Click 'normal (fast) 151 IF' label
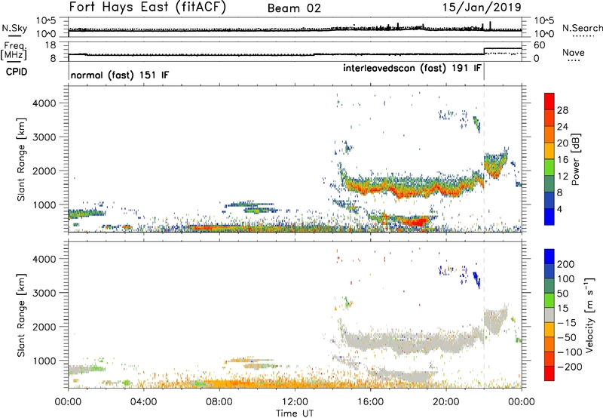 pyautogui.click(x=120, y=75)
